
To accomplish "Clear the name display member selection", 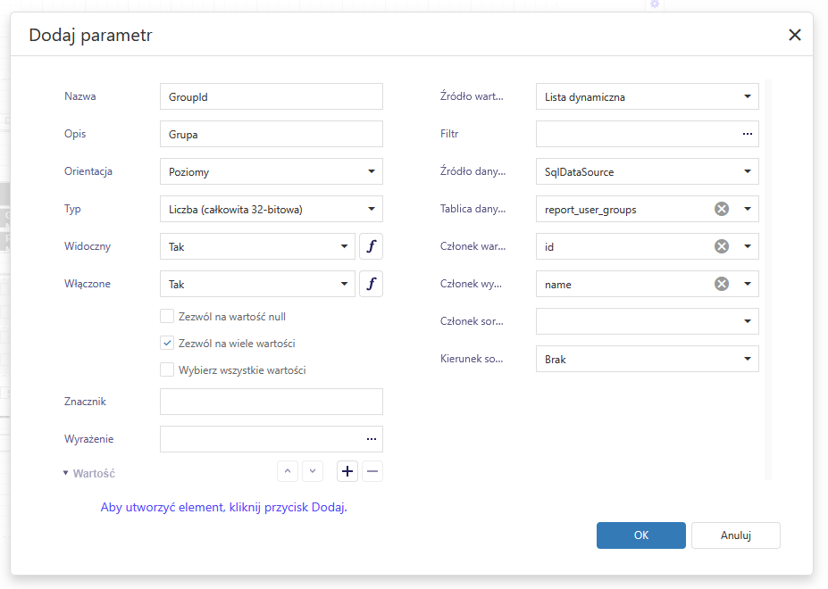I will click(x=722, y=284).
